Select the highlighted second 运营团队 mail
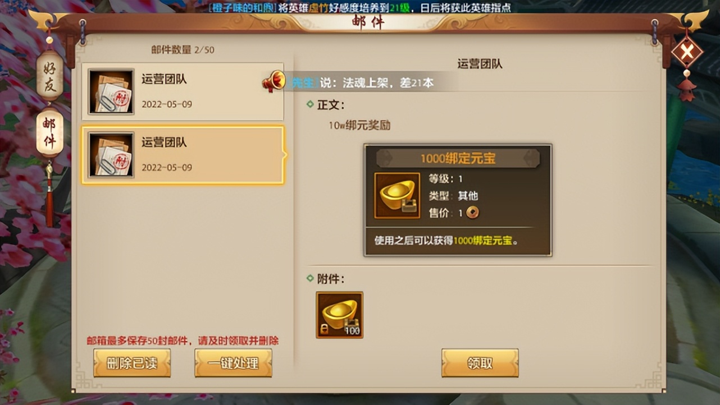 point(183,155)
